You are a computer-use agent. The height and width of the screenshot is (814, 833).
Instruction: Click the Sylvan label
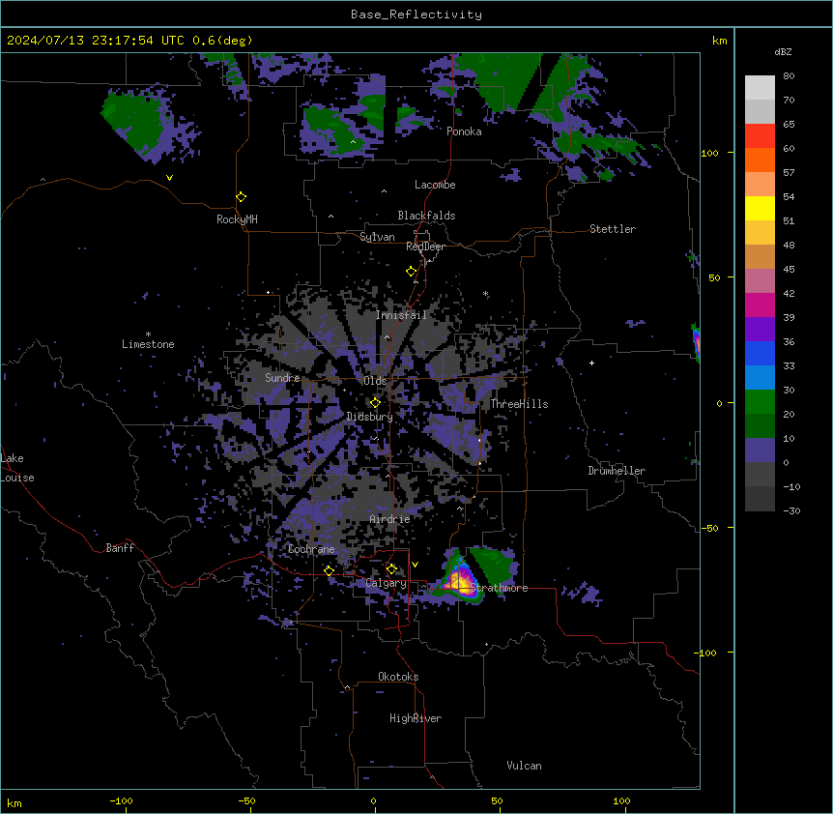click(x=377, y=237)
